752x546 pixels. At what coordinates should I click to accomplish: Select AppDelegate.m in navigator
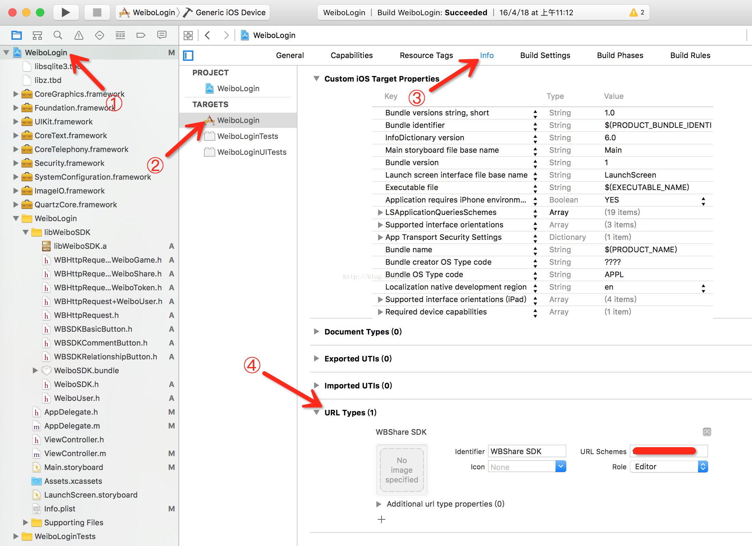[x=72, y=426]
